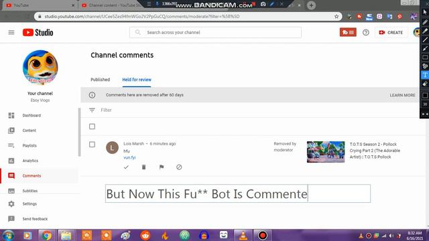Screen dimensions: 429x241
Task: Click the filter lines icon
Action: pos(92,110)
